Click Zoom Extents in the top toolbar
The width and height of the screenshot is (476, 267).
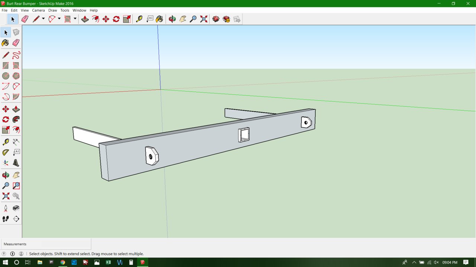tap(203, 19)
